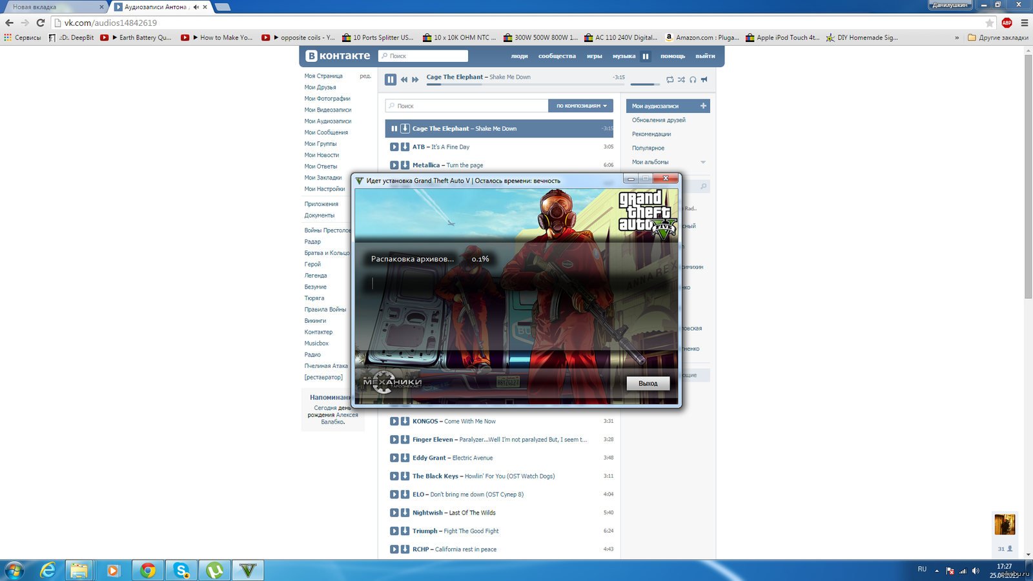
Task: Play ATB – It's A Fine Day
Action: (394, 147)
